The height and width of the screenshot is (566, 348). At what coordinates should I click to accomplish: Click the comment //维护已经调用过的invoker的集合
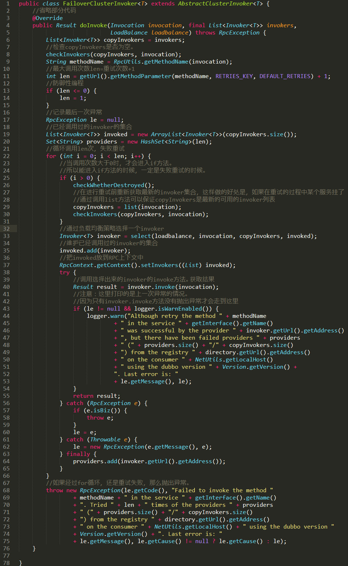click(x=109, y=243)
